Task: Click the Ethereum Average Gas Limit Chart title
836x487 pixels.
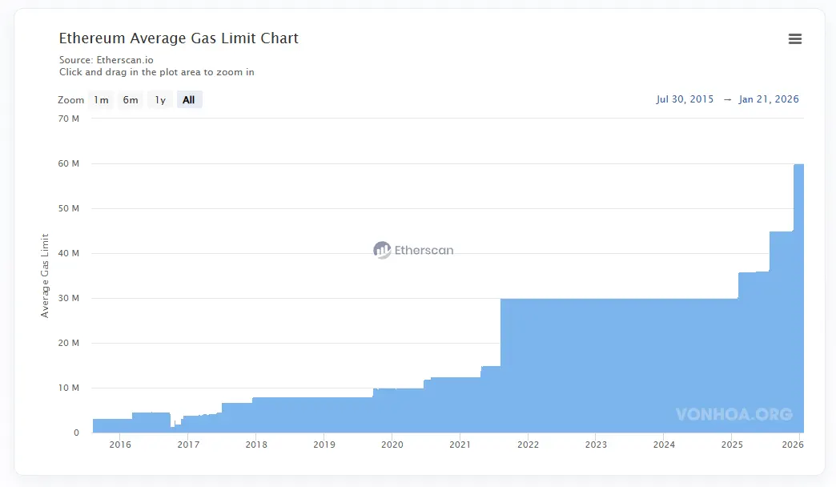Action: coord(177,38)
